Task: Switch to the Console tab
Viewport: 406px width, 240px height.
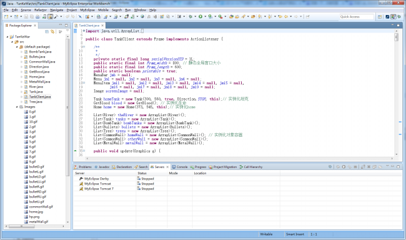Action: click(x=180, y=167)
